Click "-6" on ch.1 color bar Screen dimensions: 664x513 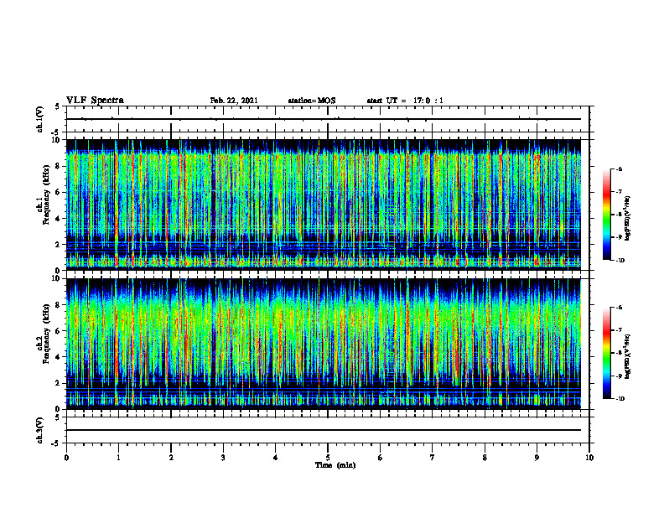tap(619, 169)
